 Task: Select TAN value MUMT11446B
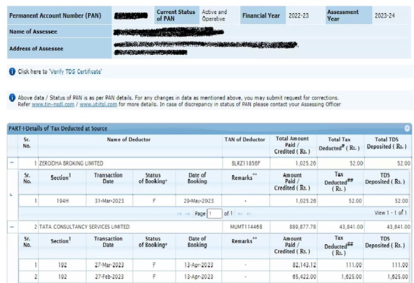point(246,227)
